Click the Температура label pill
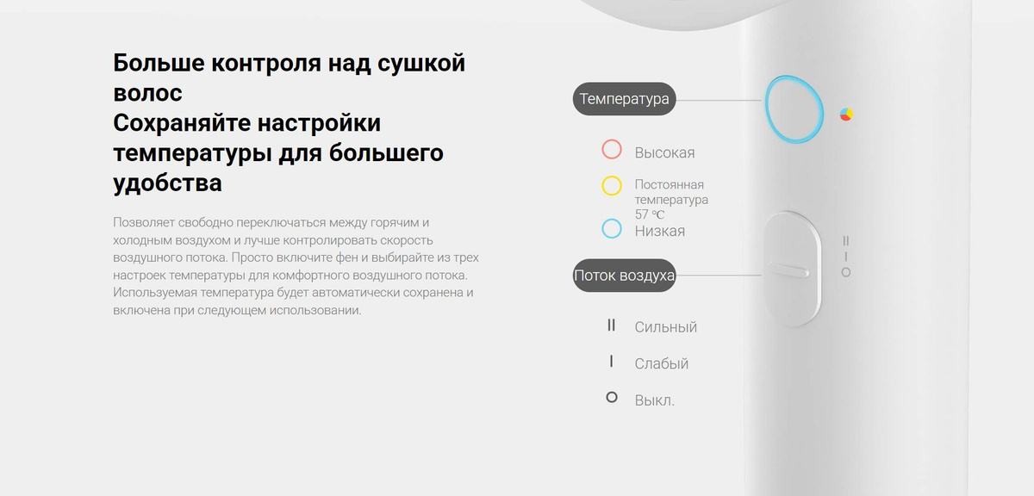The height and width of the screenshot is (496, 1034). [625, 99]
